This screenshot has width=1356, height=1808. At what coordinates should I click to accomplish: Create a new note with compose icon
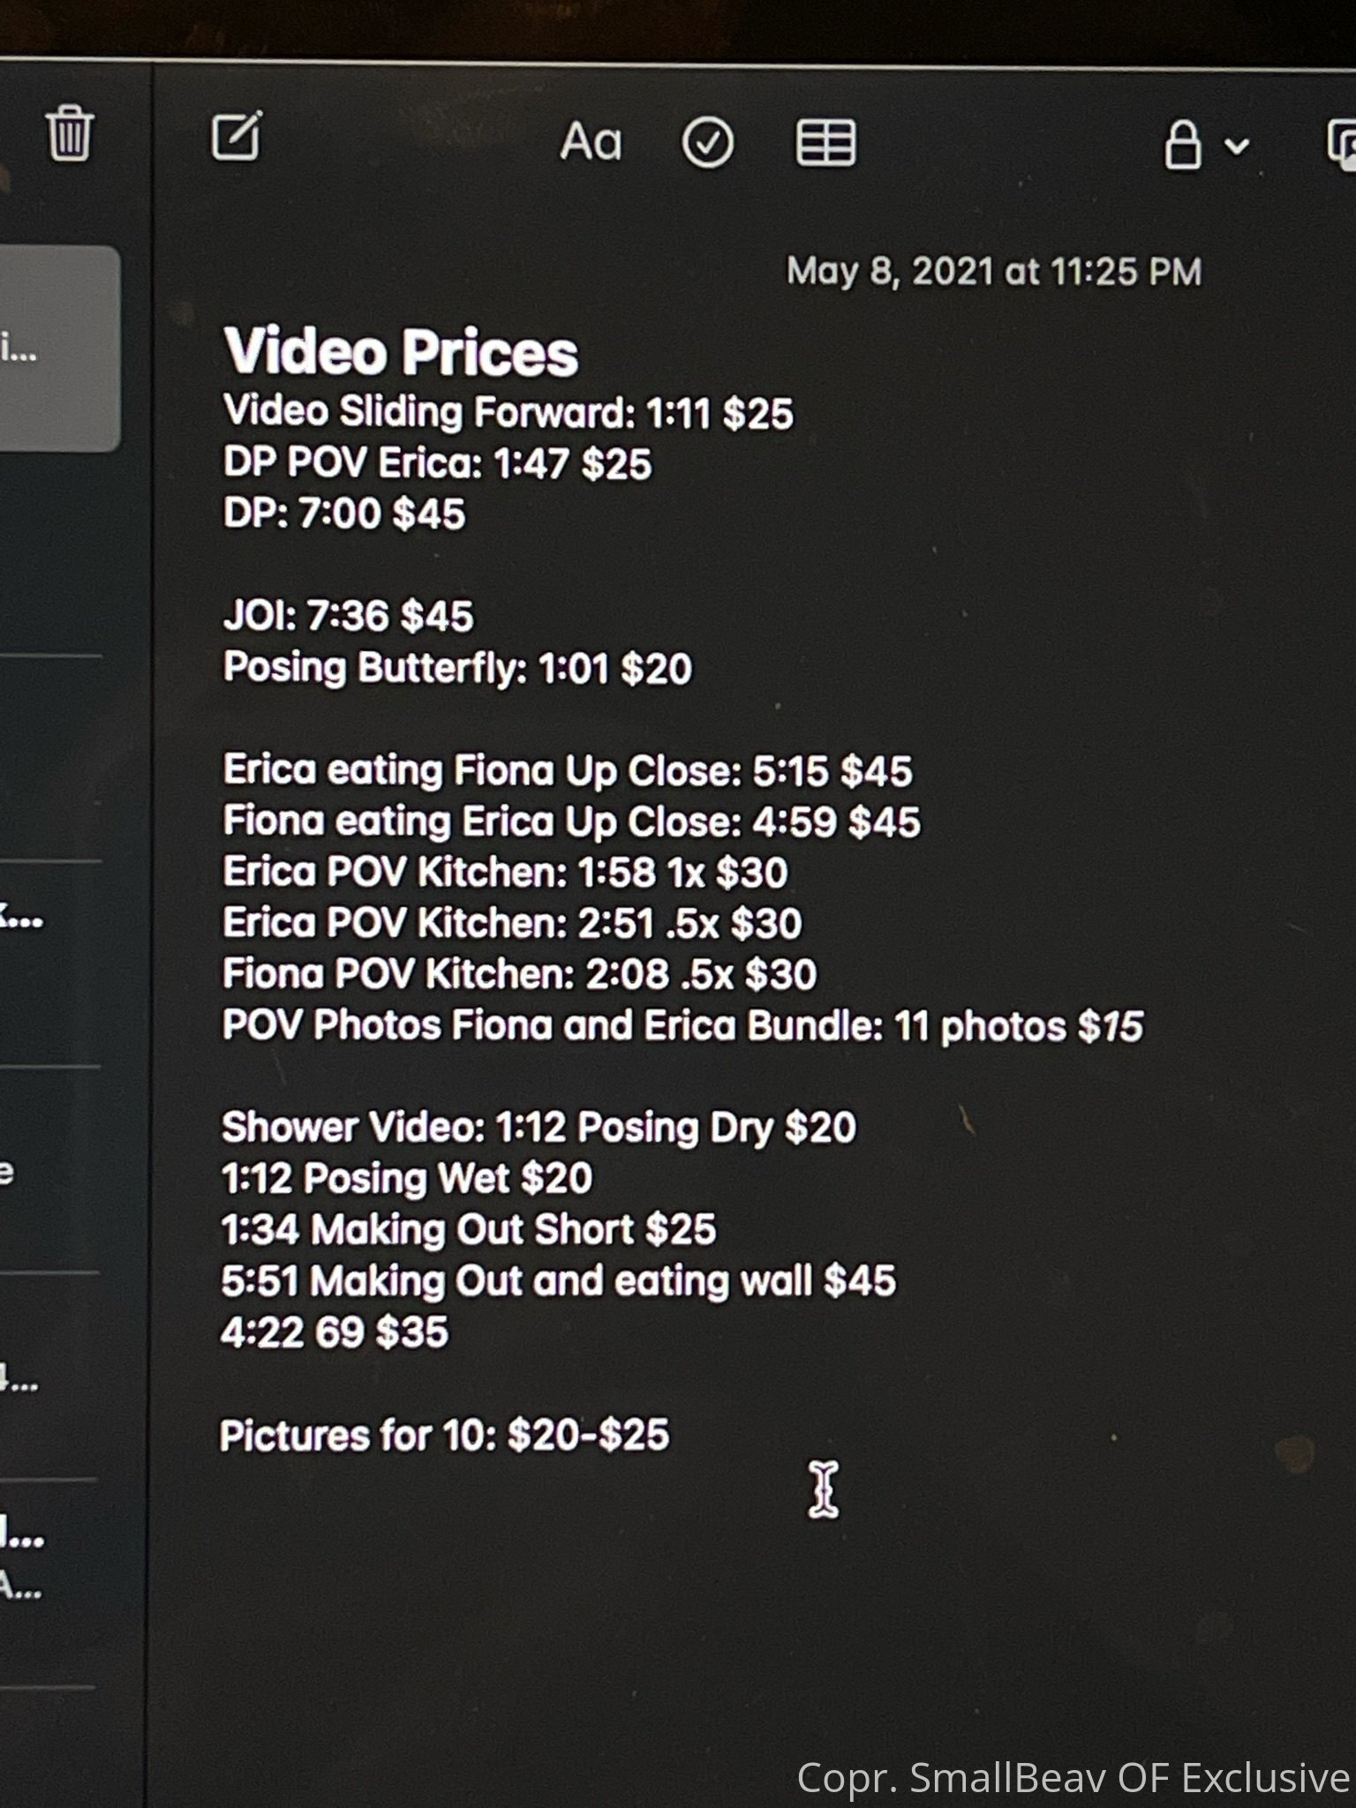237,137
